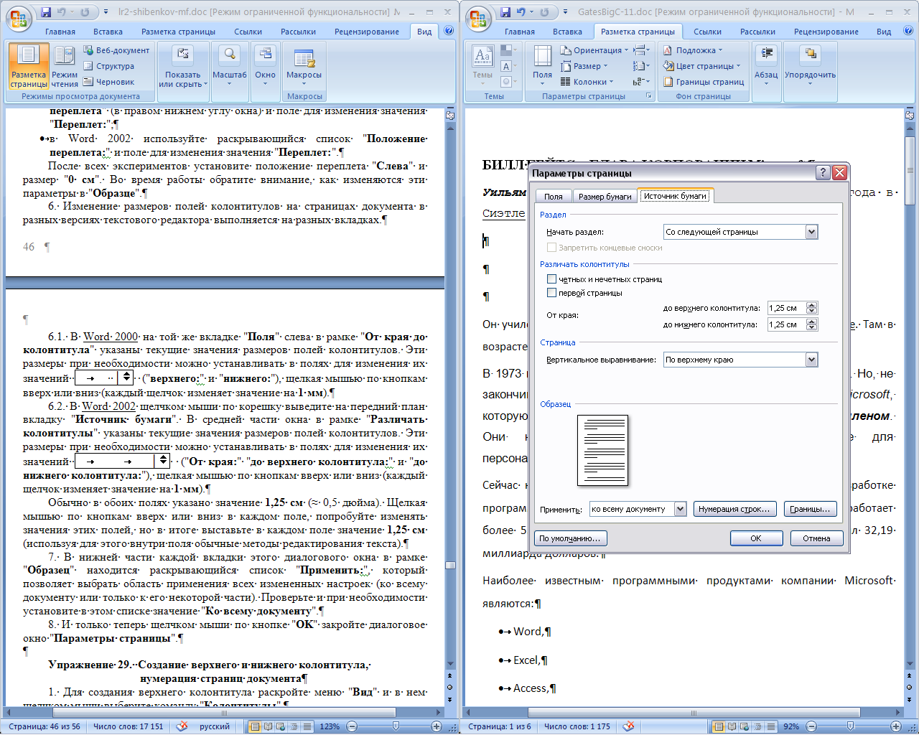Screen dimensions: 919x735
Task: Click 'Границы...' button in dialog
Action: click(x=810, y=509)
